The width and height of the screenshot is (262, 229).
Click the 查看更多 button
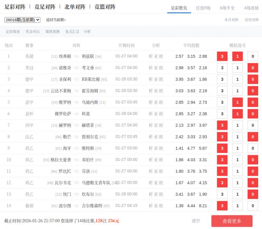point(232,221)
